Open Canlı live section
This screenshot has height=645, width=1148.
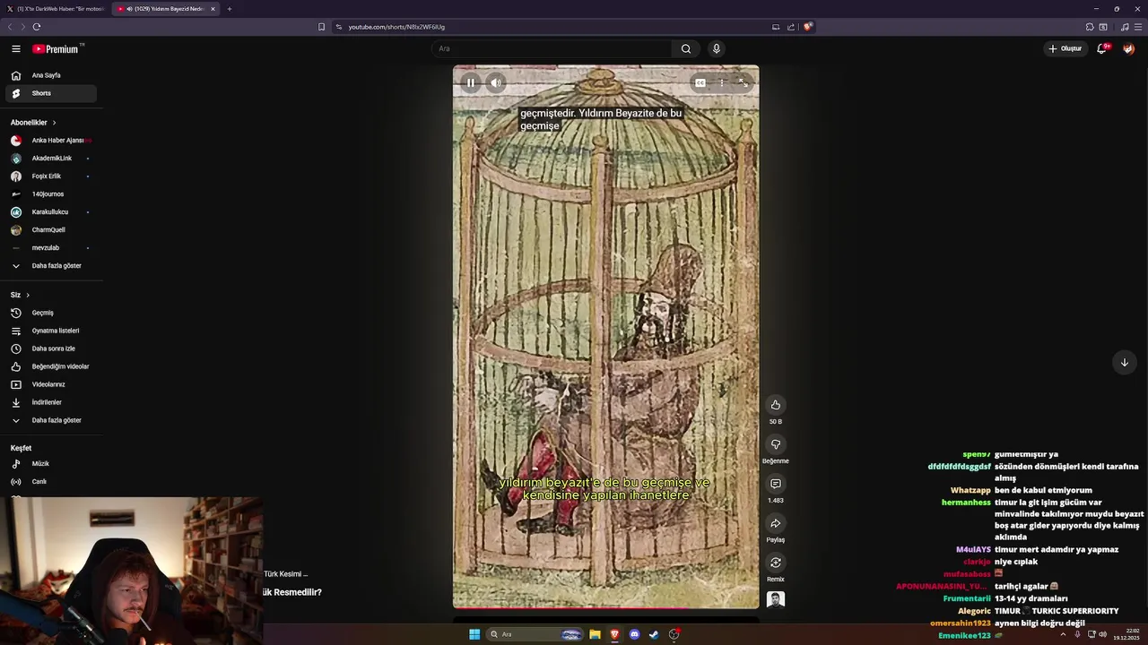[x=51, y=482]
